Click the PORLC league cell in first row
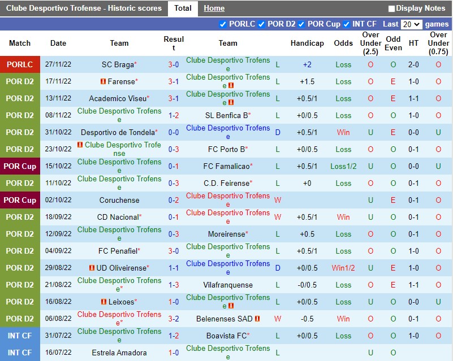 pyautogui.click(x=20, y=64)
